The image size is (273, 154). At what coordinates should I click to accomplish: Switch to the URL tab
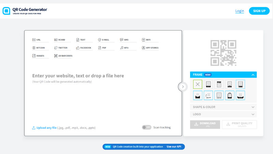click(36, 40)
